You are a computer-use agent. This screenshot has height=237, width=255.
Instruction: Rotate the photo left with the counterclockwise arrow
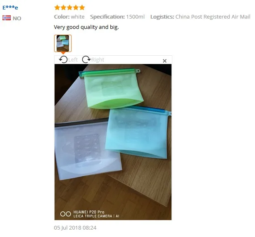(63, 59)
